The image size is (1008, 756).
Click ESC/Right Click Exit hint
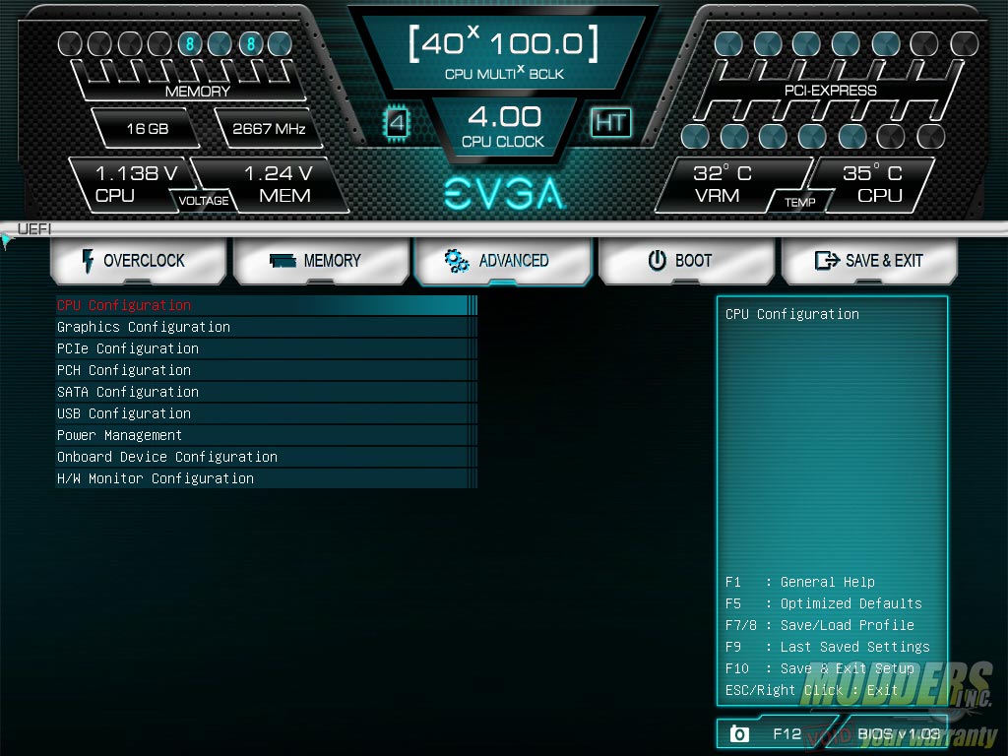[811, 690]
